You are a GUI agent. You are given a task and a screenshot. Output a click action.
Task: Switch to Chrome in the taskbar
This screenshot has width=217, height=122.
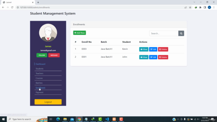pyautogui.click(x=79, y=119)
